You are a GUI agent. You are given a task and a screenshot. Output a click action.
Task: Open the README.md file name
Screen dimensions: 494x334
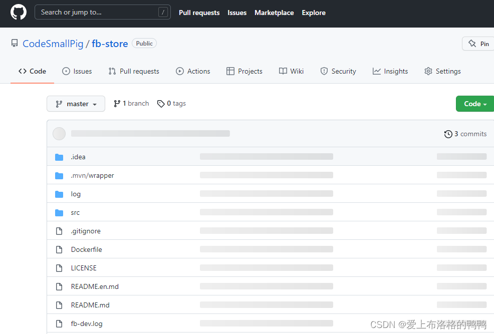point(90,305)
